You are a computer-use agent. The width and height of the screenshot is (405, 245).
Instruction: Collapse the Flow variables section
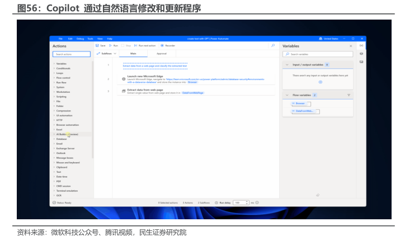coord(287,95)
